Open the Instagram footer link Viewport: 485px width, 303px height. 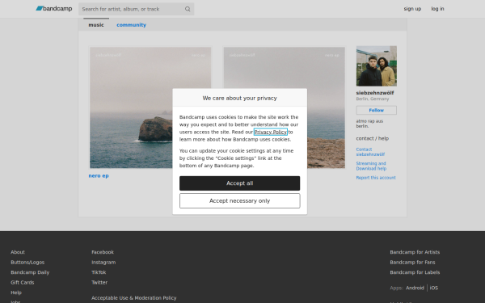click(x=103, y=262)
